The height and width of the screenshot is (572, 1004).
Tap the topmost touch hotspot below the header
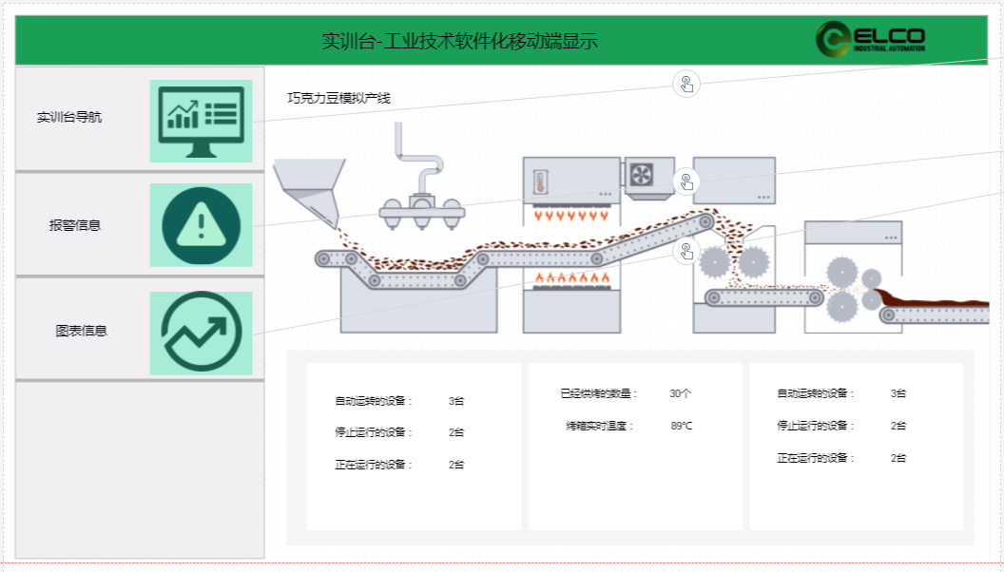coord(686,84)
